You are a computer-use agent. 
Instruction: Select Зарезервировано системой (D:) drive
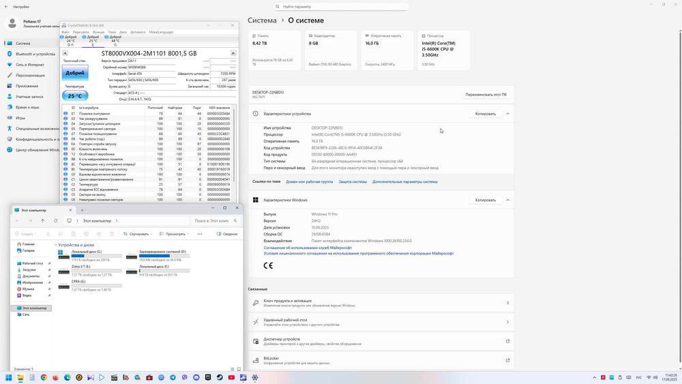[158, 255]
